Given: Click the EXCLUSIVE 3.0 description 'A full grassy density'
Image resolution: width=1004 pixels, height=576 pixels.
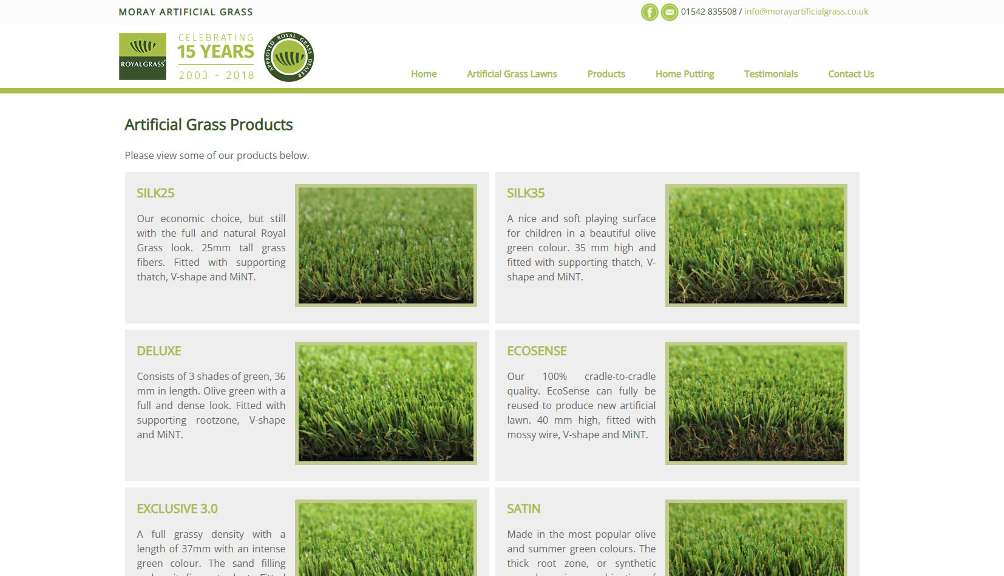Looking at the screenshot, I should pos(211,552).
